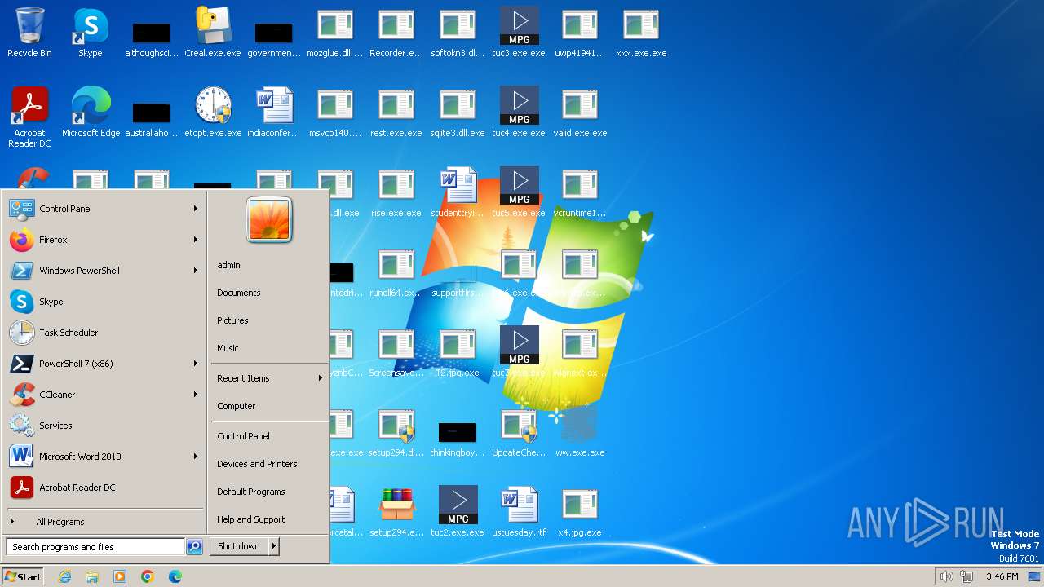Open the Recycle Bin desktop icon
Screen dimensions: 1044x587
coord(29,33)
